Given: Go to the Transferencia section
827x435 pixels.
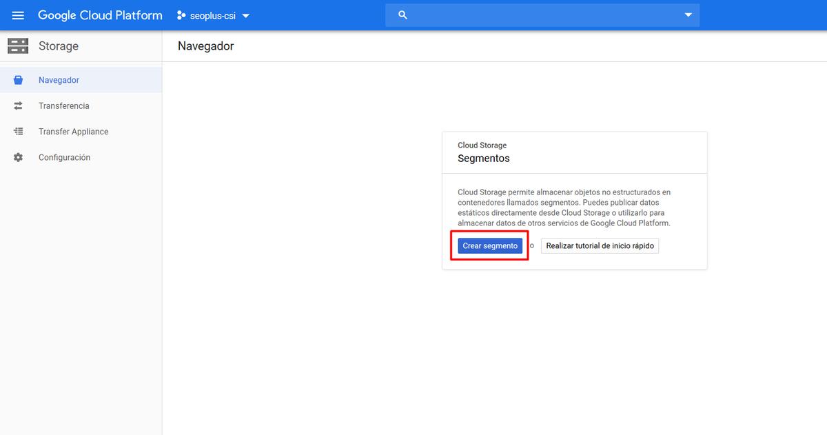Looking at the screenshot, I should coord(64,106).
